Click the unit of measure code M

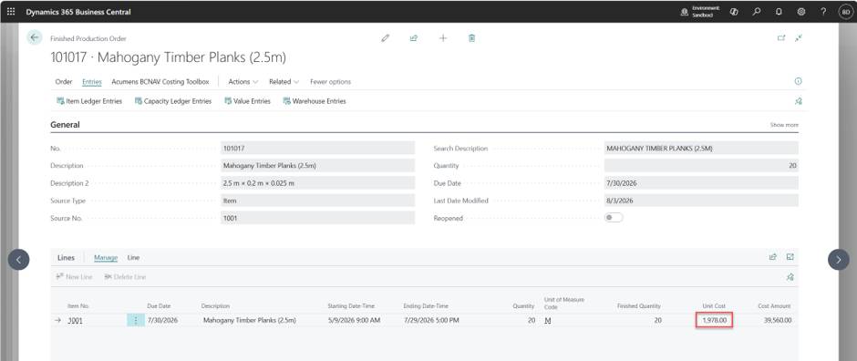pos(548,321)
